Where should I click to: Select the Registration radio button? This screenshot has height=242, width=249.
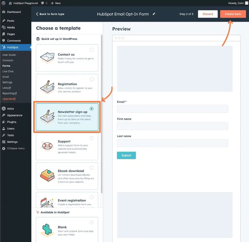(92, 79)
